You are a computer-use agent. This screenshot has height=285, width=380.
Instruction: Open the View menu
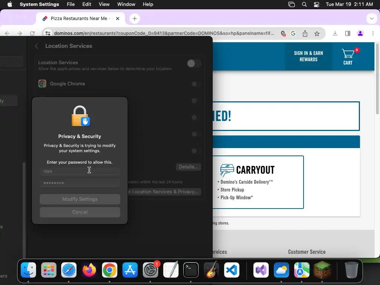coord(104,4)
